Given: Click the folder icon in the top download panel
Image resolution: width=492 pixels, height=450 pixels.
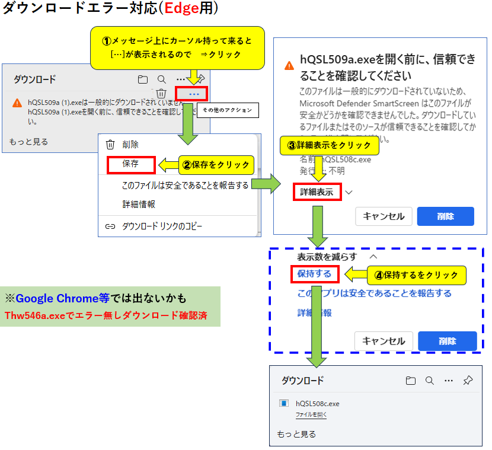Looking at the screenshot, I should coord(142,79).
